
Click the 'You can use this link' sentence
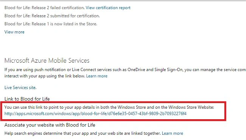click(x=109, y=107)
